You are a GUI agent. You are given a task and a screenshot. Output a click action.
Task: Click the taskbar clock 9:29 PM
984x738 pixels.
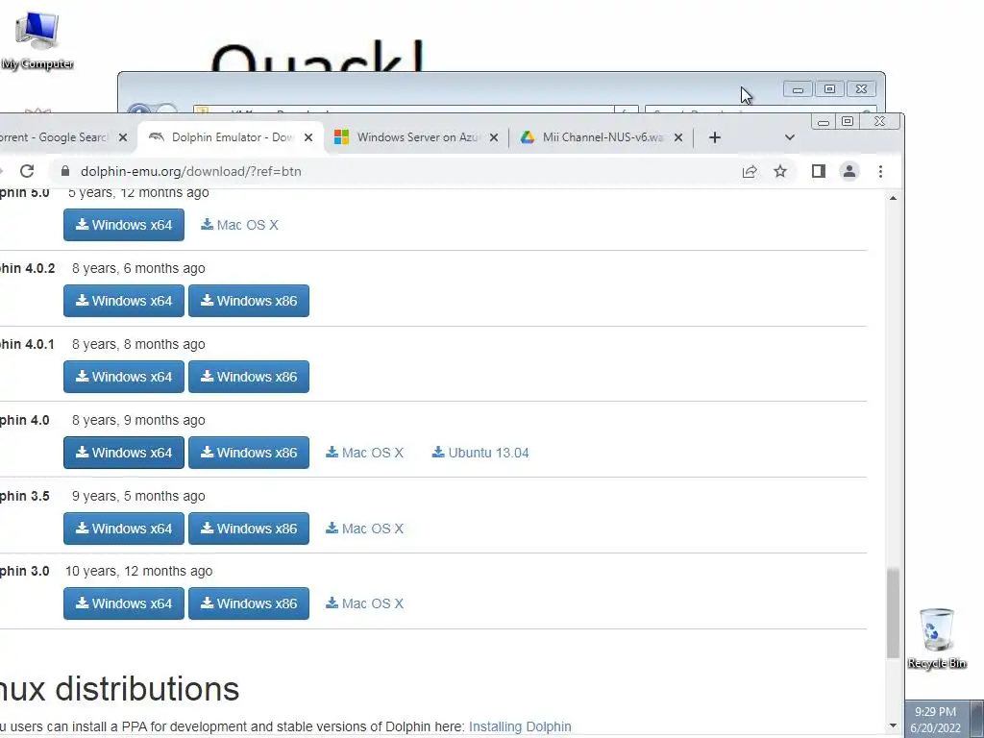[x=935, y=719]
